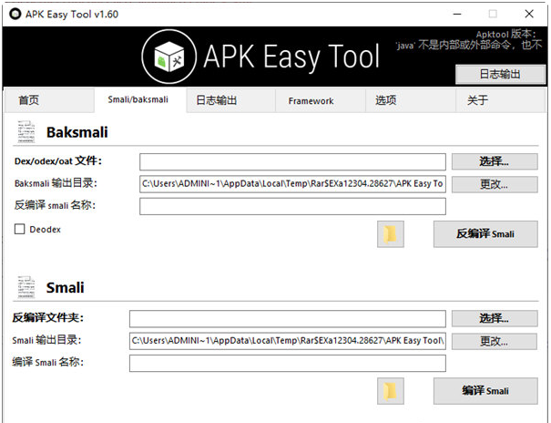Open the 日志输出 tab
This screenshot has height=423, width=551.
230,100
